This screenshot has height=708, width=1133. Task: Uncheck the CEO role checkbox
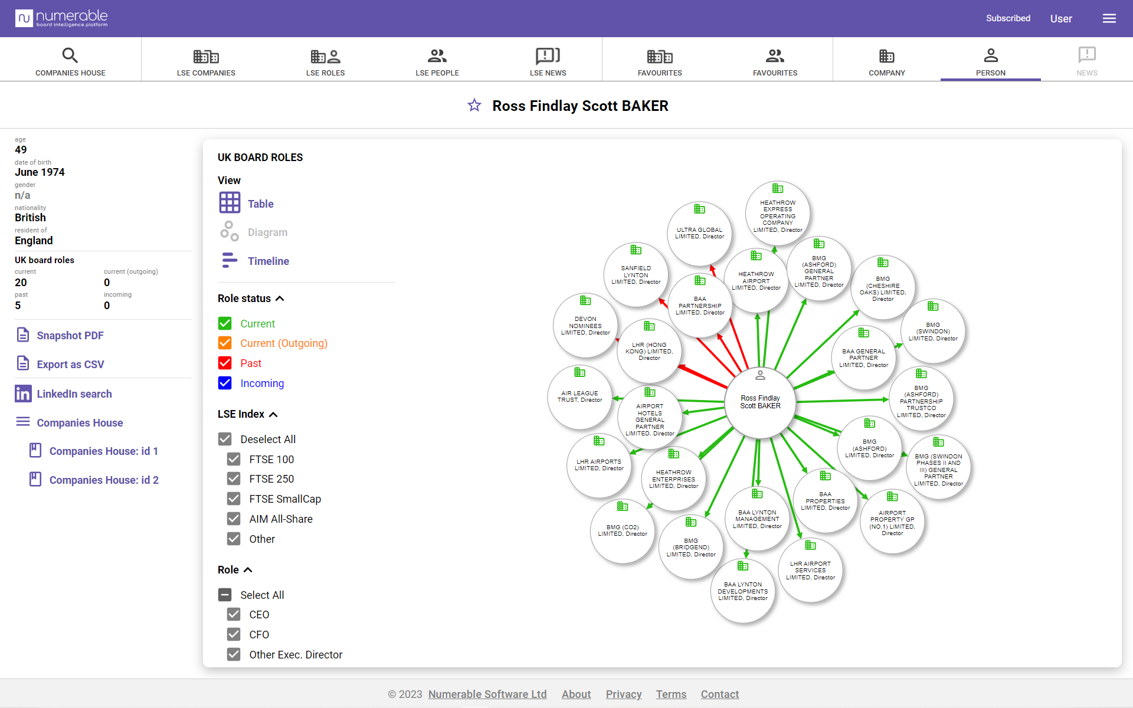click(x=234, y=614)
